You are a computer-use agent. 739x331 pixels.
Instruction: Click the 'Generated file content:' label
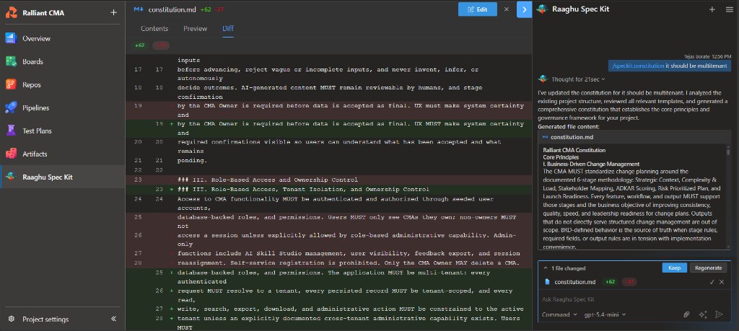point(569,127)
